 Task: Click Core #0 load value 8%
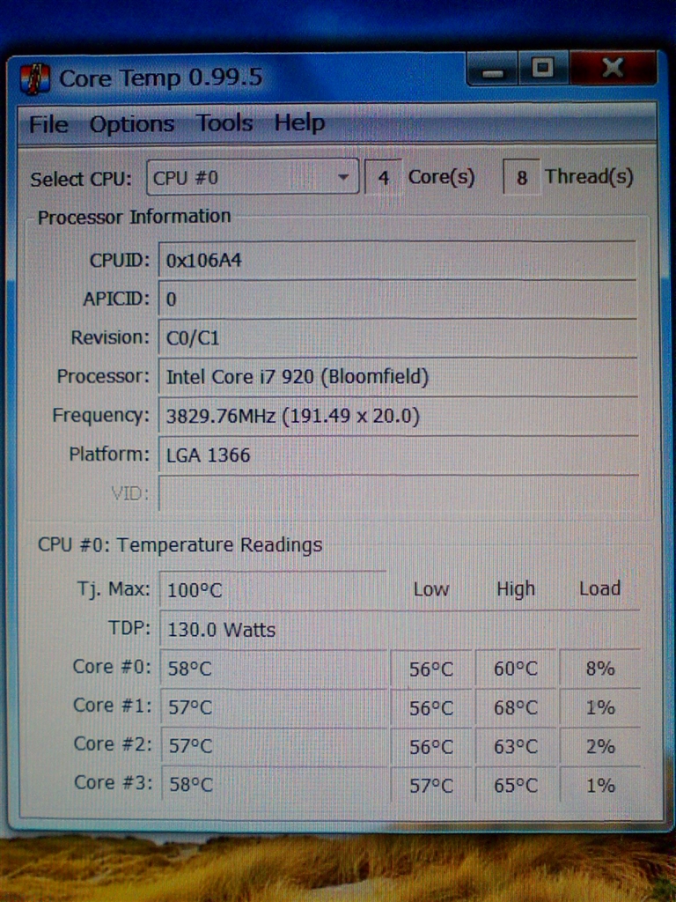pos(600,669)
